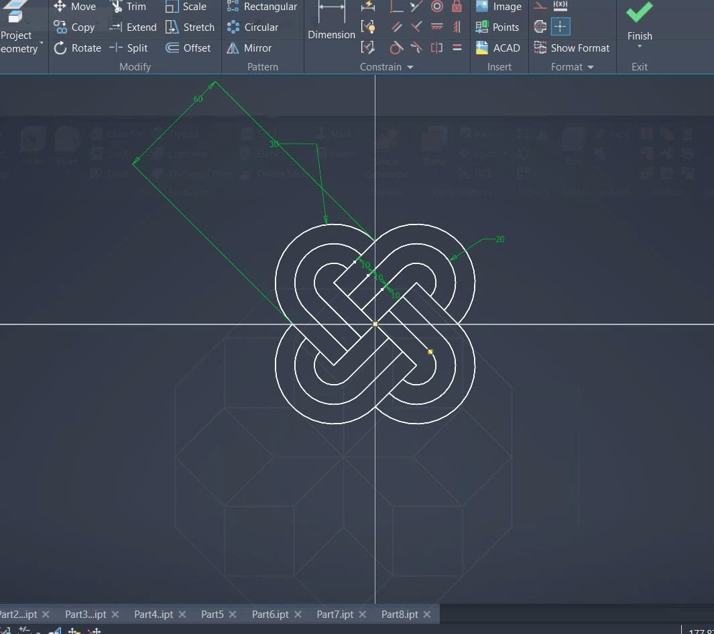Toggle Show Format display
The width and height of the screenshot is (714, 634).
(x=572, y=48)
